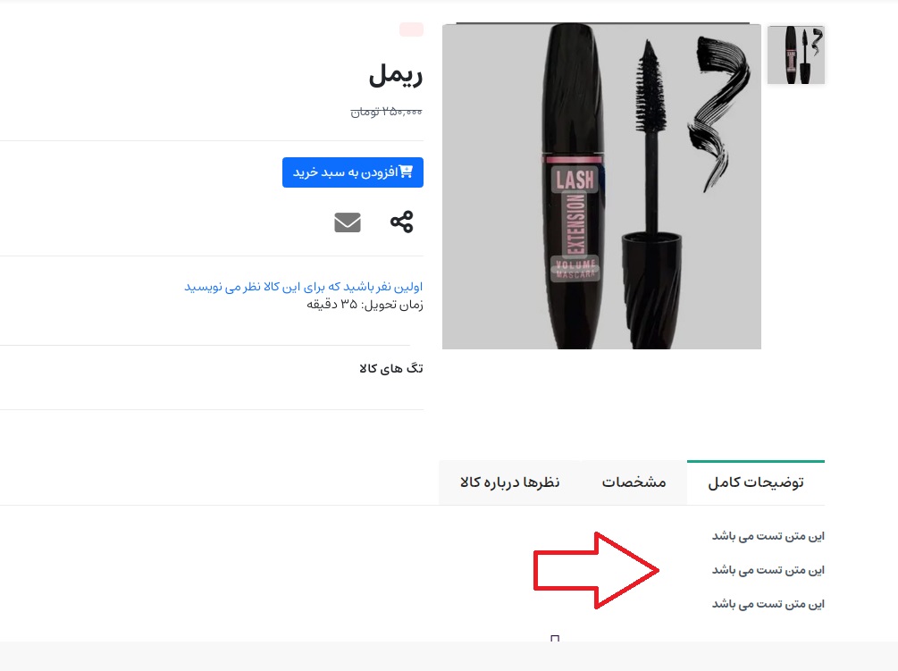Open the large mascara product image
Image resolution: width=898 pixels, height=671 pixels.
[601, 187]
